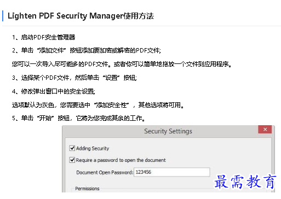
Task: Close the Security Settings dialog
Action: coord(265,130)
